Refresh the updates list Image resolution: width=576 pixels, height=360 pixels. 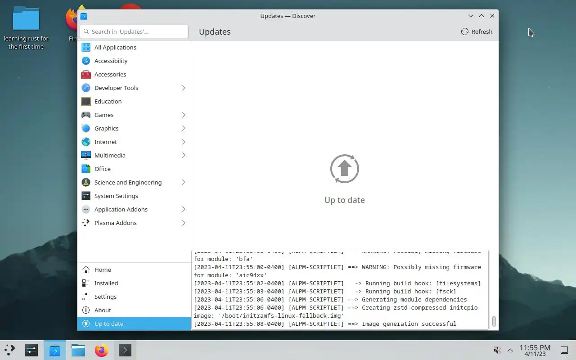point(477,31)
